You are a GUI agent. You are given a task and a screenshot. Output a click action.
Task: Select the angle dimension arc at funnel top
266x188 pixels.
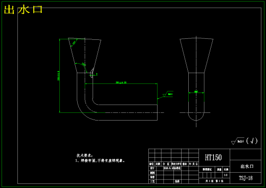tap(74, 42)
